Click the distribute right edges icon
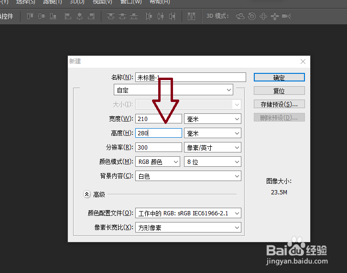Screen dimensions: 347x273 (x=172, y=16)
